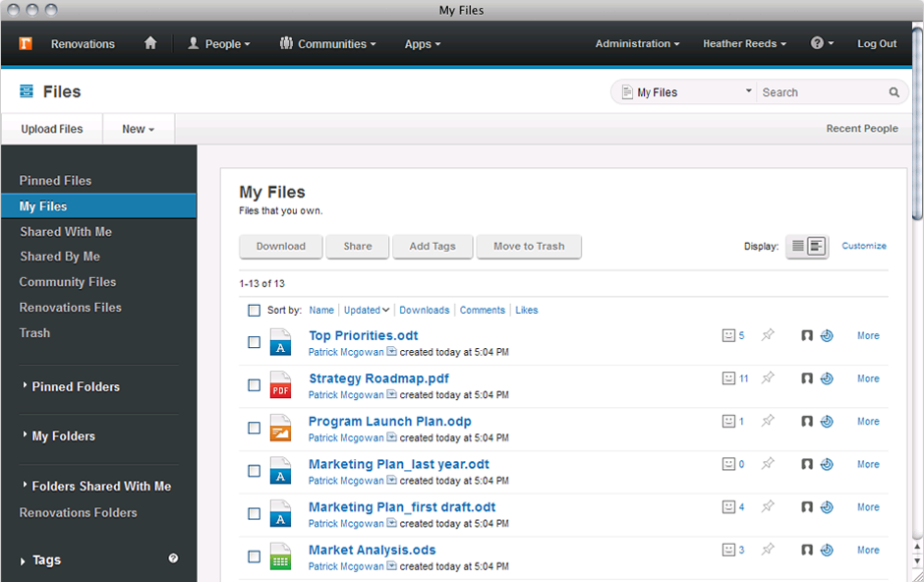Tick the Market Analysis.ods checkbox
The image size is (924, 582).
coord(255,556)
